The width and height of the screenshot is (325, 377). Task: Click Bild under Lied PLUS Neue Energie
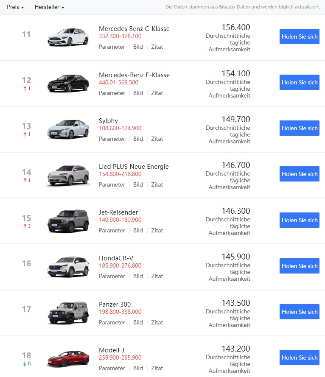point(138,184)
